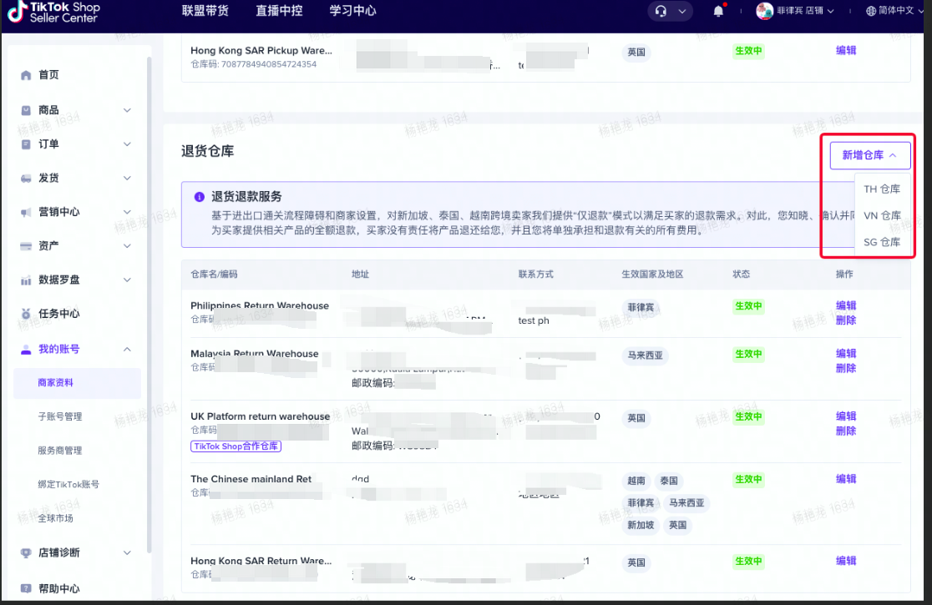Image resolution: width=932 pixels, height=605 pixels.
Task: Open 绑定TikTok账号 in the sidebar
Action: click(68, 485)
